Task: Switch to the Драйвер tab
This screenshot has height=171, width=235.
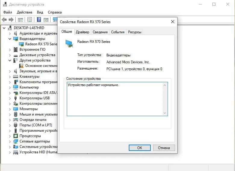Action: (82, 32)
